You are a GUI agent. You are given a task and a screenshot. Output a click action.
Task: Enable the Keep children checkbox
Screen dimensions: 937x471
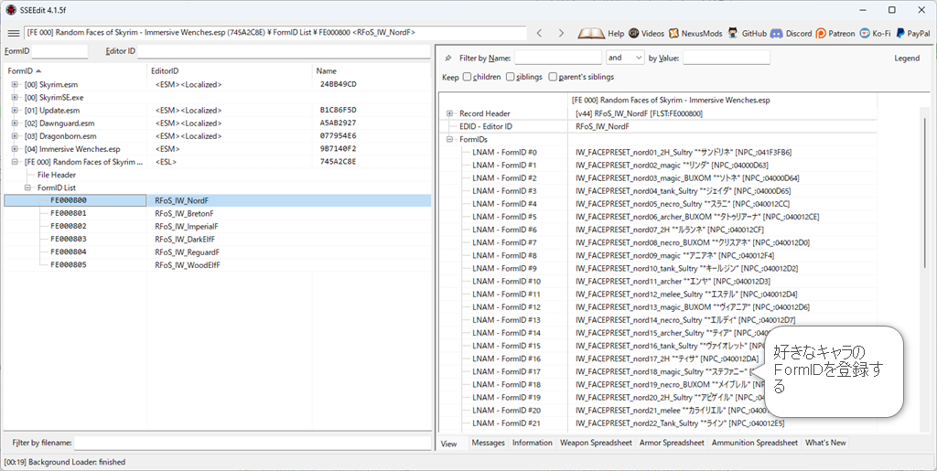tap(468, 77)
